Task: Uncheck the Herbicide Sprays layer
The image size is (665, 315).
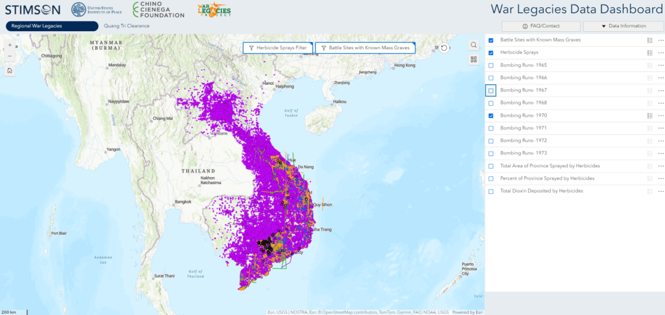Action: tap(491, 53)
